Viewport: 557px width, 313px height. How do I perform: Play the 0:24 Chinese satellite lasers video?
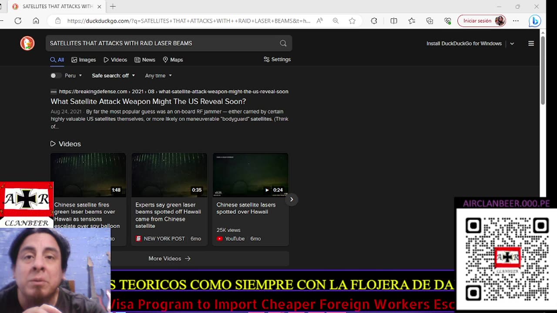tap(251, 175)
